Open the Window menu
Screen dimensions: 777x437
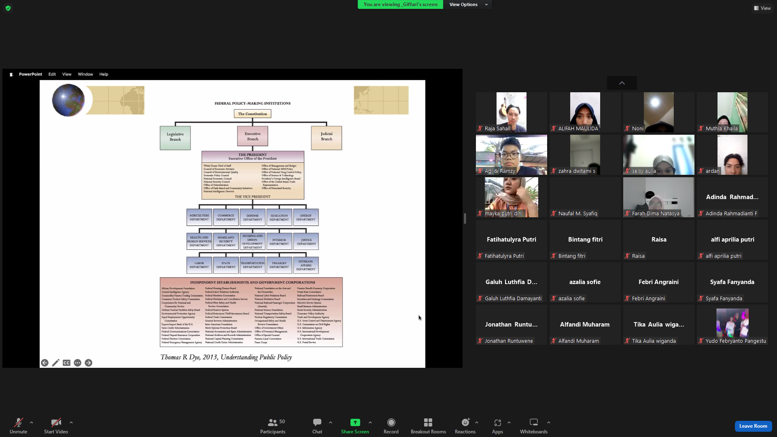(85, 74)
